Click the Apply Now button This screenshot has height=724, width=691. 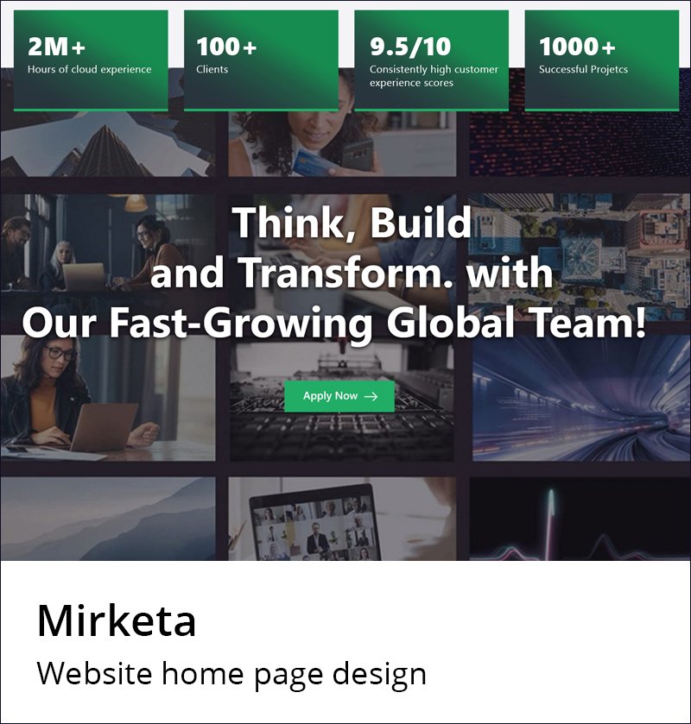click(x=339, y=396)
